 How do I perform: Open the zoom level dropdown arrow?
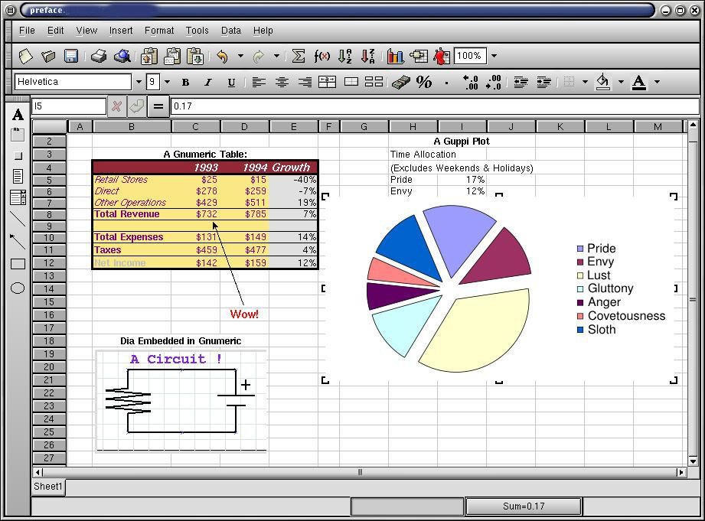(x=494, y=56)
